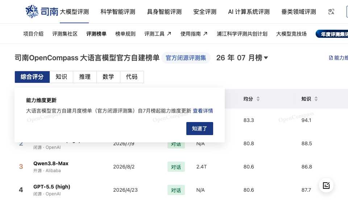Image resolution: width=348 pixels, height=207 pixels.
Task: Switch to the 代码 score tab
Action: [x=132, y=77]
